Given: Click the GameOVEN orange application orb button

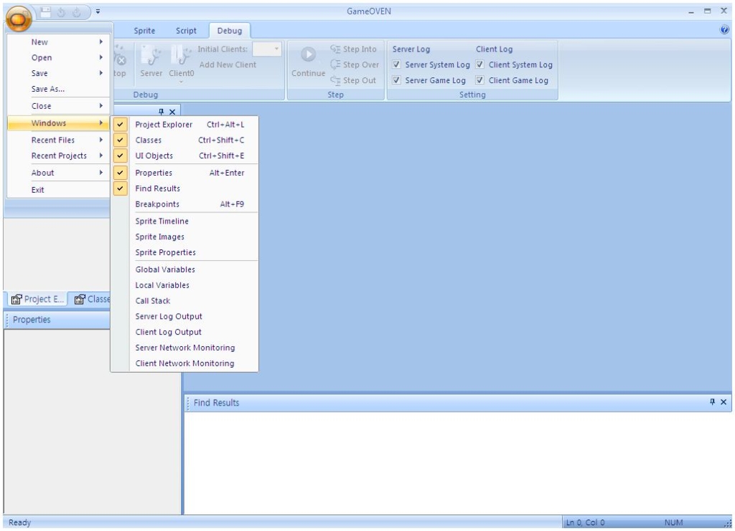Looking at the screenshot, I should (x=19, y=18).
